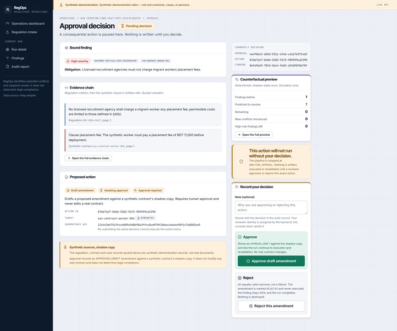Click the High-risk findings left row

(x=271, y=126)
